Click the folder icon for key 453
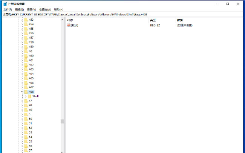 (x=26, y=20)
